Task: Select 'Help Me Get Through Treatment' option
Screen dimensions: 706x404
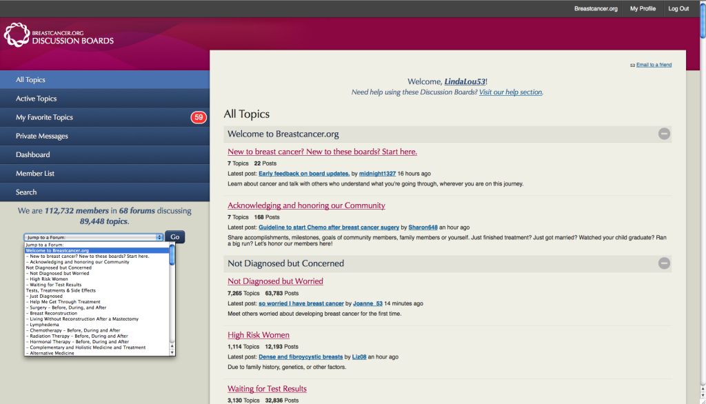Action: click(97, 302)
